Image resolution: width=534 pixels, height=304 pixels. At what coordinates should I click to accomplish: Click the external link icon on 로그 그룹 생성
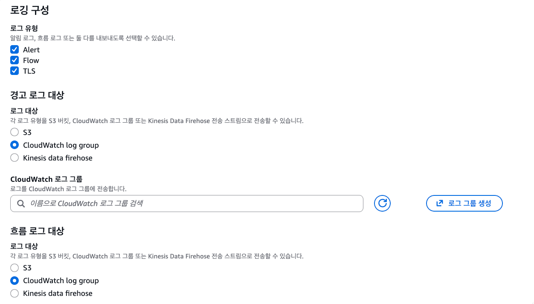click(440, 204)
